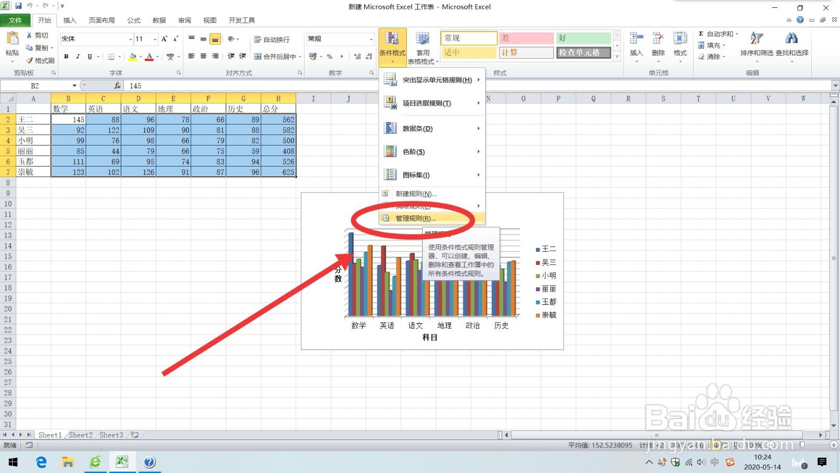
Task: Click the increase font size icon
Action: 164,39
